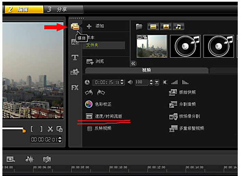Switch to the 2 编辑 step tab

(24, 10)
